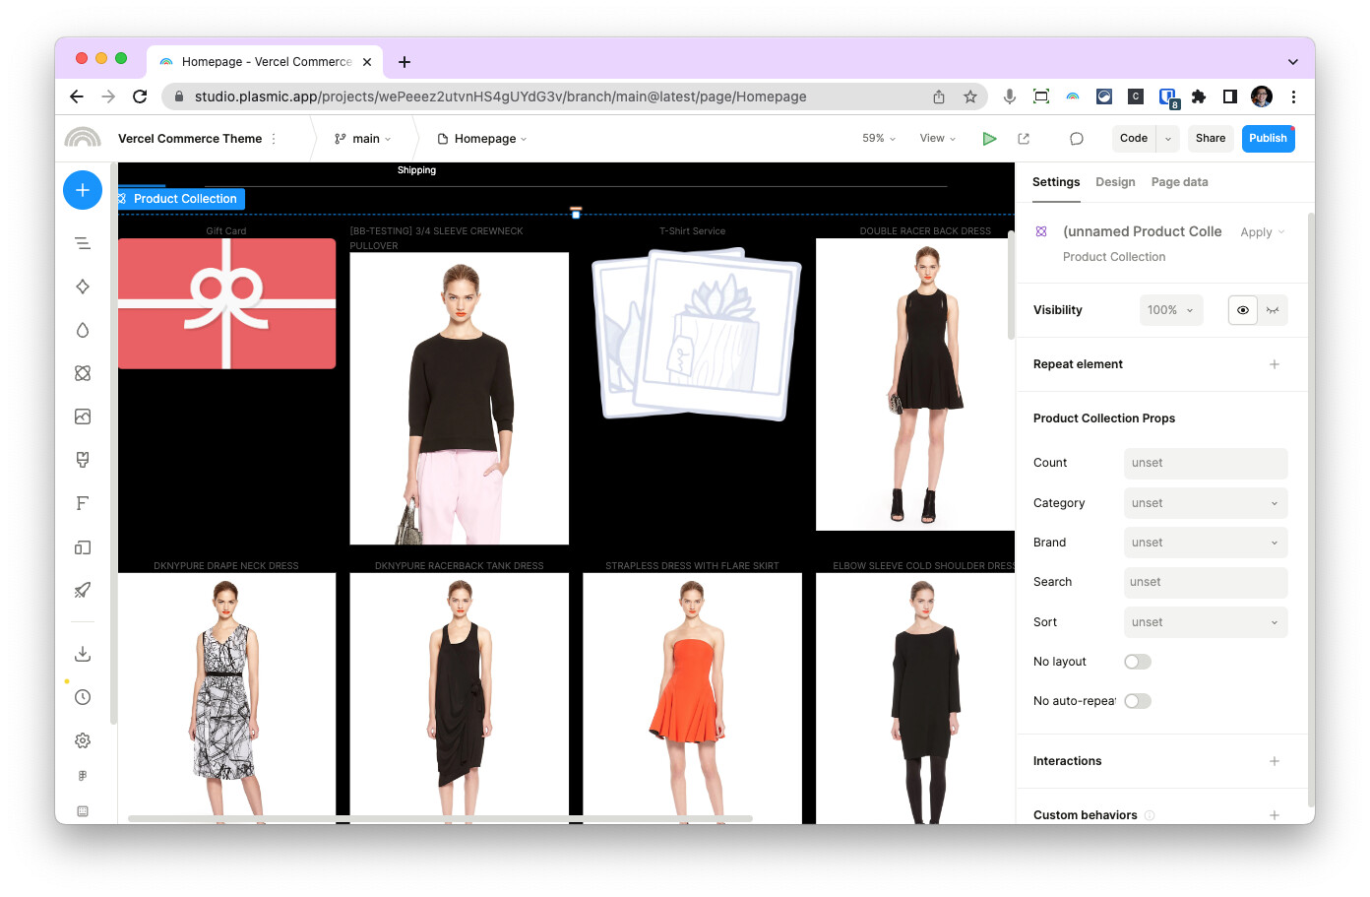1370x897 pixels.
Task: Open project settings gear in sidebar
Action: point(83,740)
